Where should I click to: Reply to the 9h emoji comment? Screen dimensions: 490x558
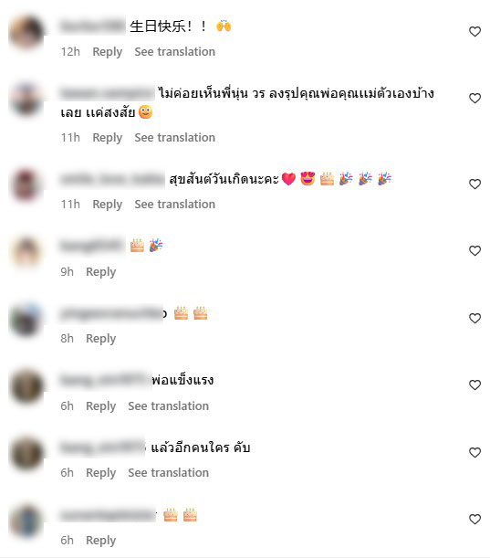coord(100,272)
